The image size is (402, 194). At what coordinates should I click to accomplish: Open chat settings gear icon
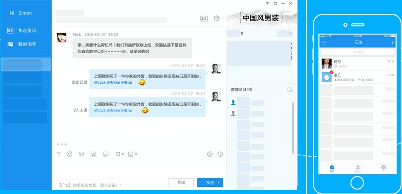217,18
